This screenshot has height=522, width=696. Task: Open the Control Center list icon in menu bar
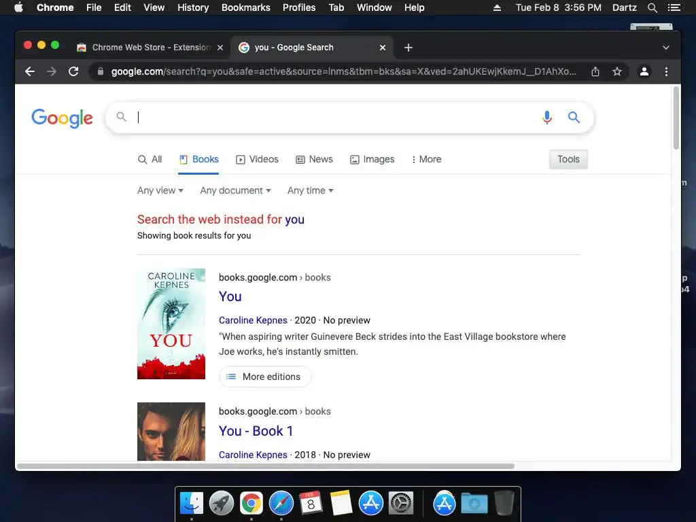tap(674, 7)
